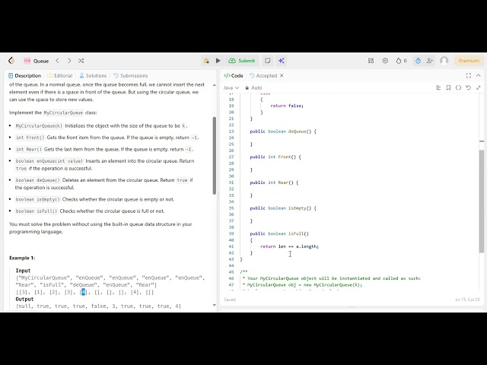Pick a random problem with shuffle icon
This screenshot has width=487, height=365.
click(x=81, y=61)
